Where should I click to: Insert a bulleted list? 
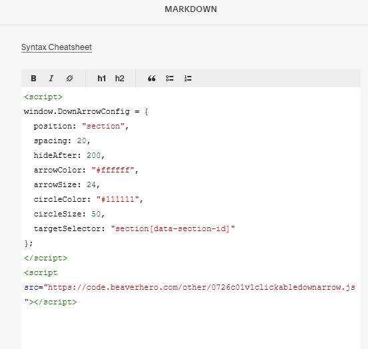click(170, 79)
